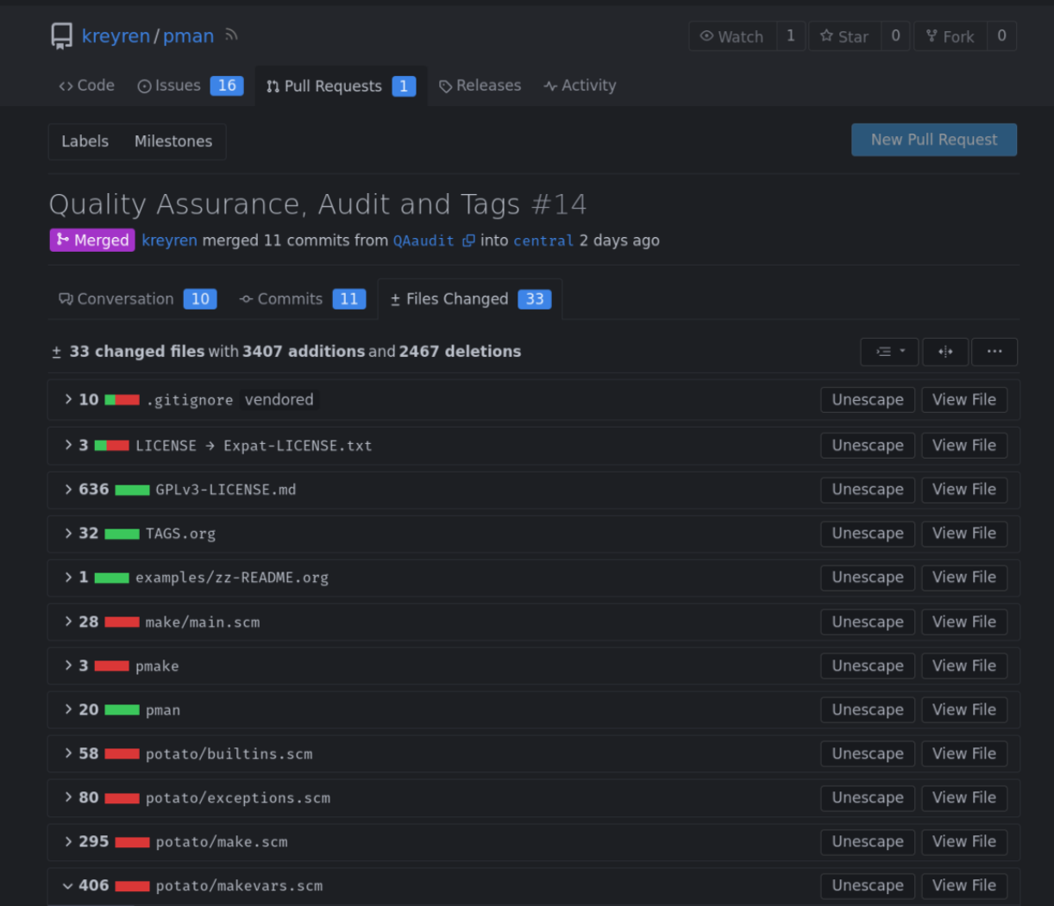Expand the .gitignore file diff
Image resolution: width=1054 pixels, height=906 pixels.
(68, 400)
